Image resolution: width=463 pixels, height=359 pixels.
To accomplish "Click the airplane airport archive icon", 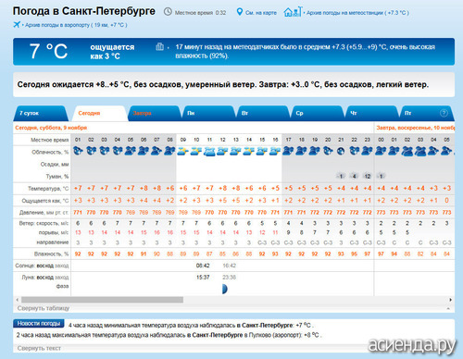I will click(x=17, y=24).
